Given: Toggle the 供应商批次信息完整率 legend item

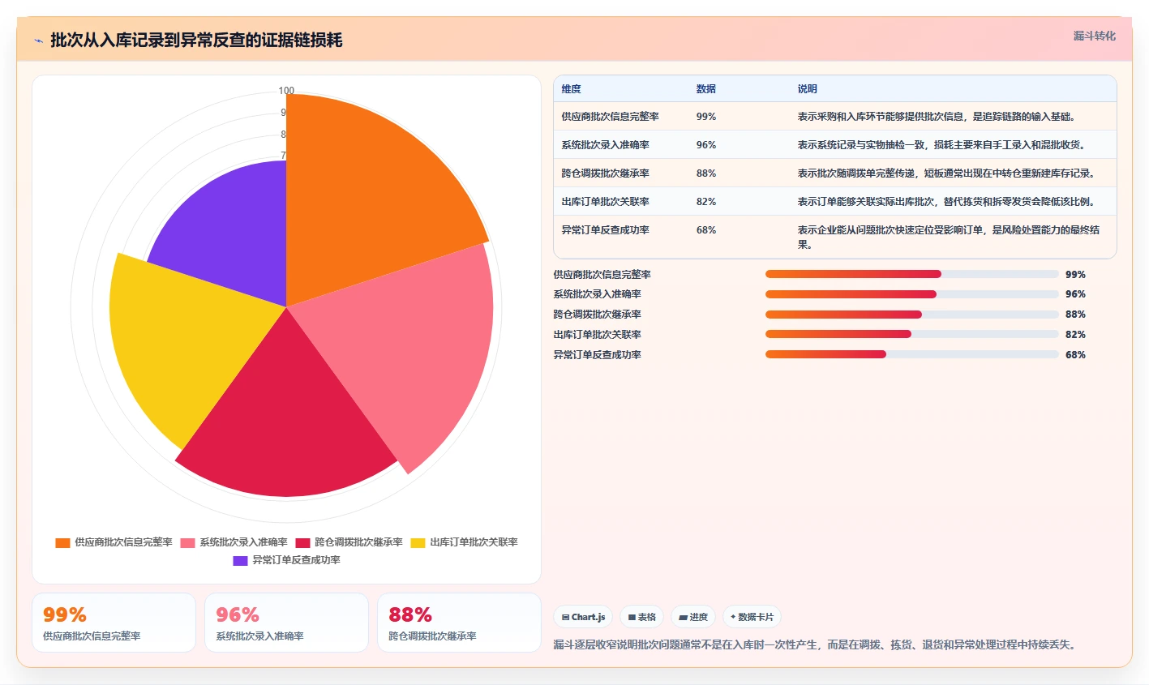Looking at the screenshot, I should pos(114,542).
